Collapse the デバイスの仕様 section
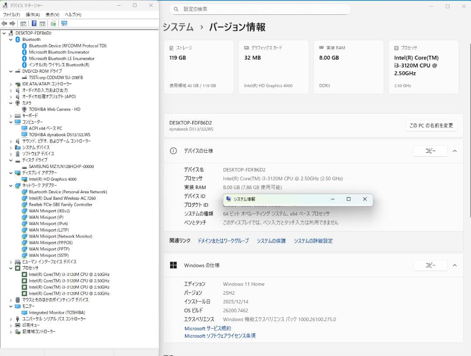The width and height of the screenshot is (471, 356). click(455, 151)
